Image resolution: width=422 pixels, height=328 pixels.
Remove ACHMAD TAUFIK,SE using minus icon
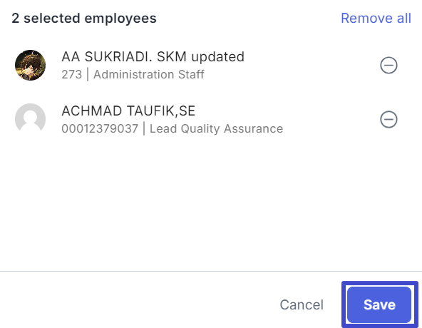pos(388,119)
